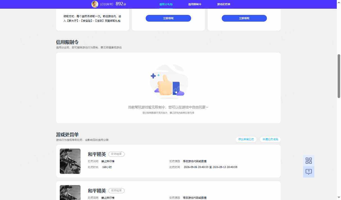Click the 当前常玩游戏暂无限制令 message
341x200 pixels.
168,107
